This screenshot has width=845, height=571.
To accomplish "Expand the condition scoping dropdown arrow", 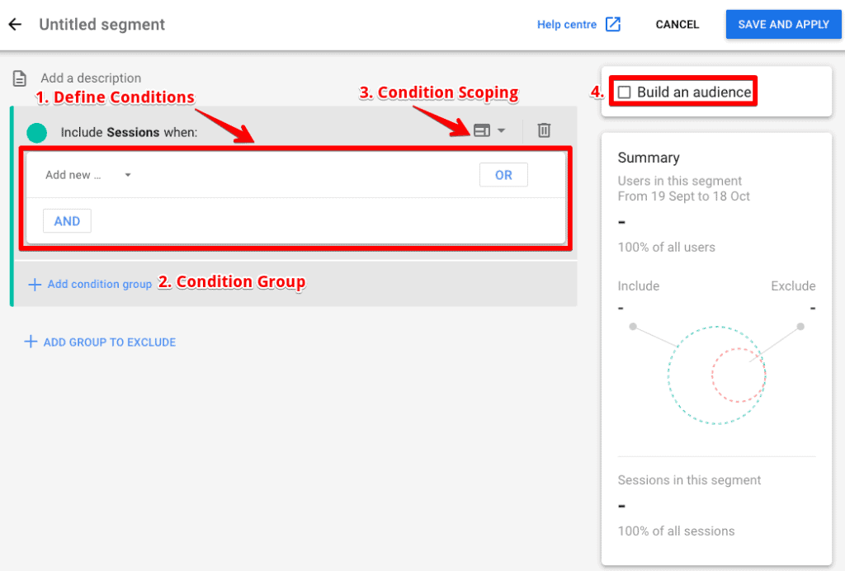I will (x=501, y=130).
